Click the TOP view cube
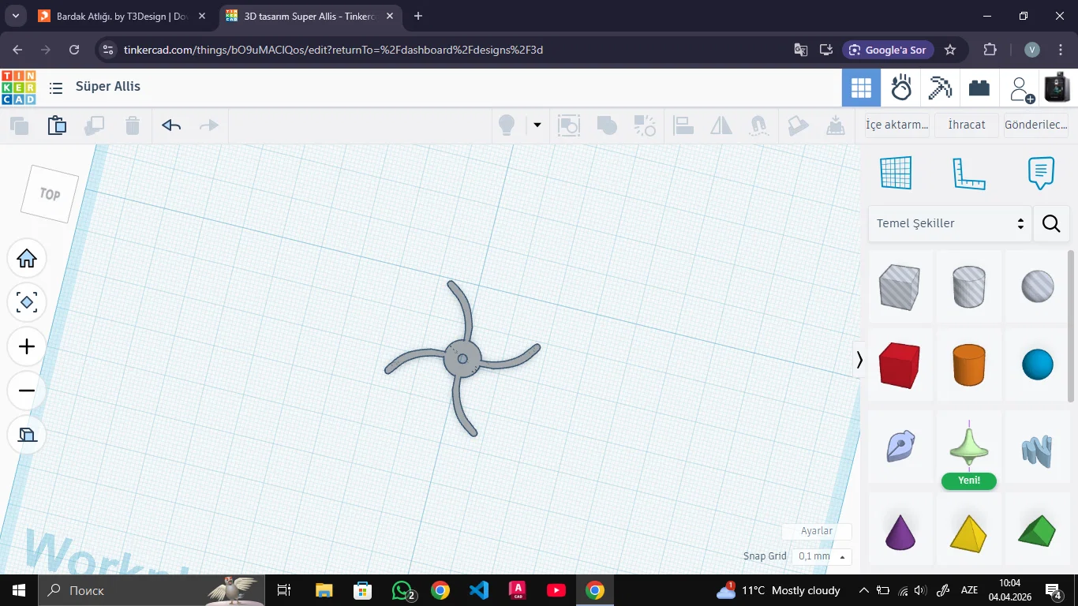1078x606 pixels. (50, 193)
